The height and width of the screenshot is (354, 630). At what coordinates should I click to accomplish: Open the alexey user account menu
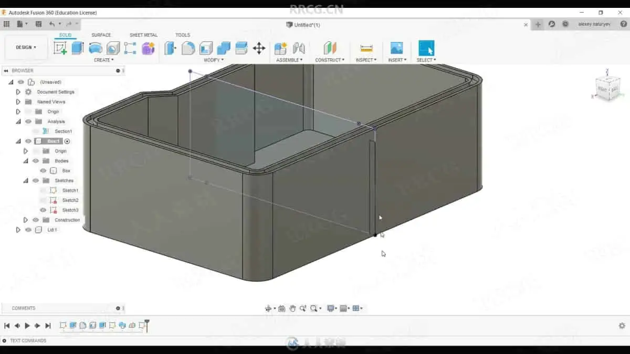tap(595, 24)
